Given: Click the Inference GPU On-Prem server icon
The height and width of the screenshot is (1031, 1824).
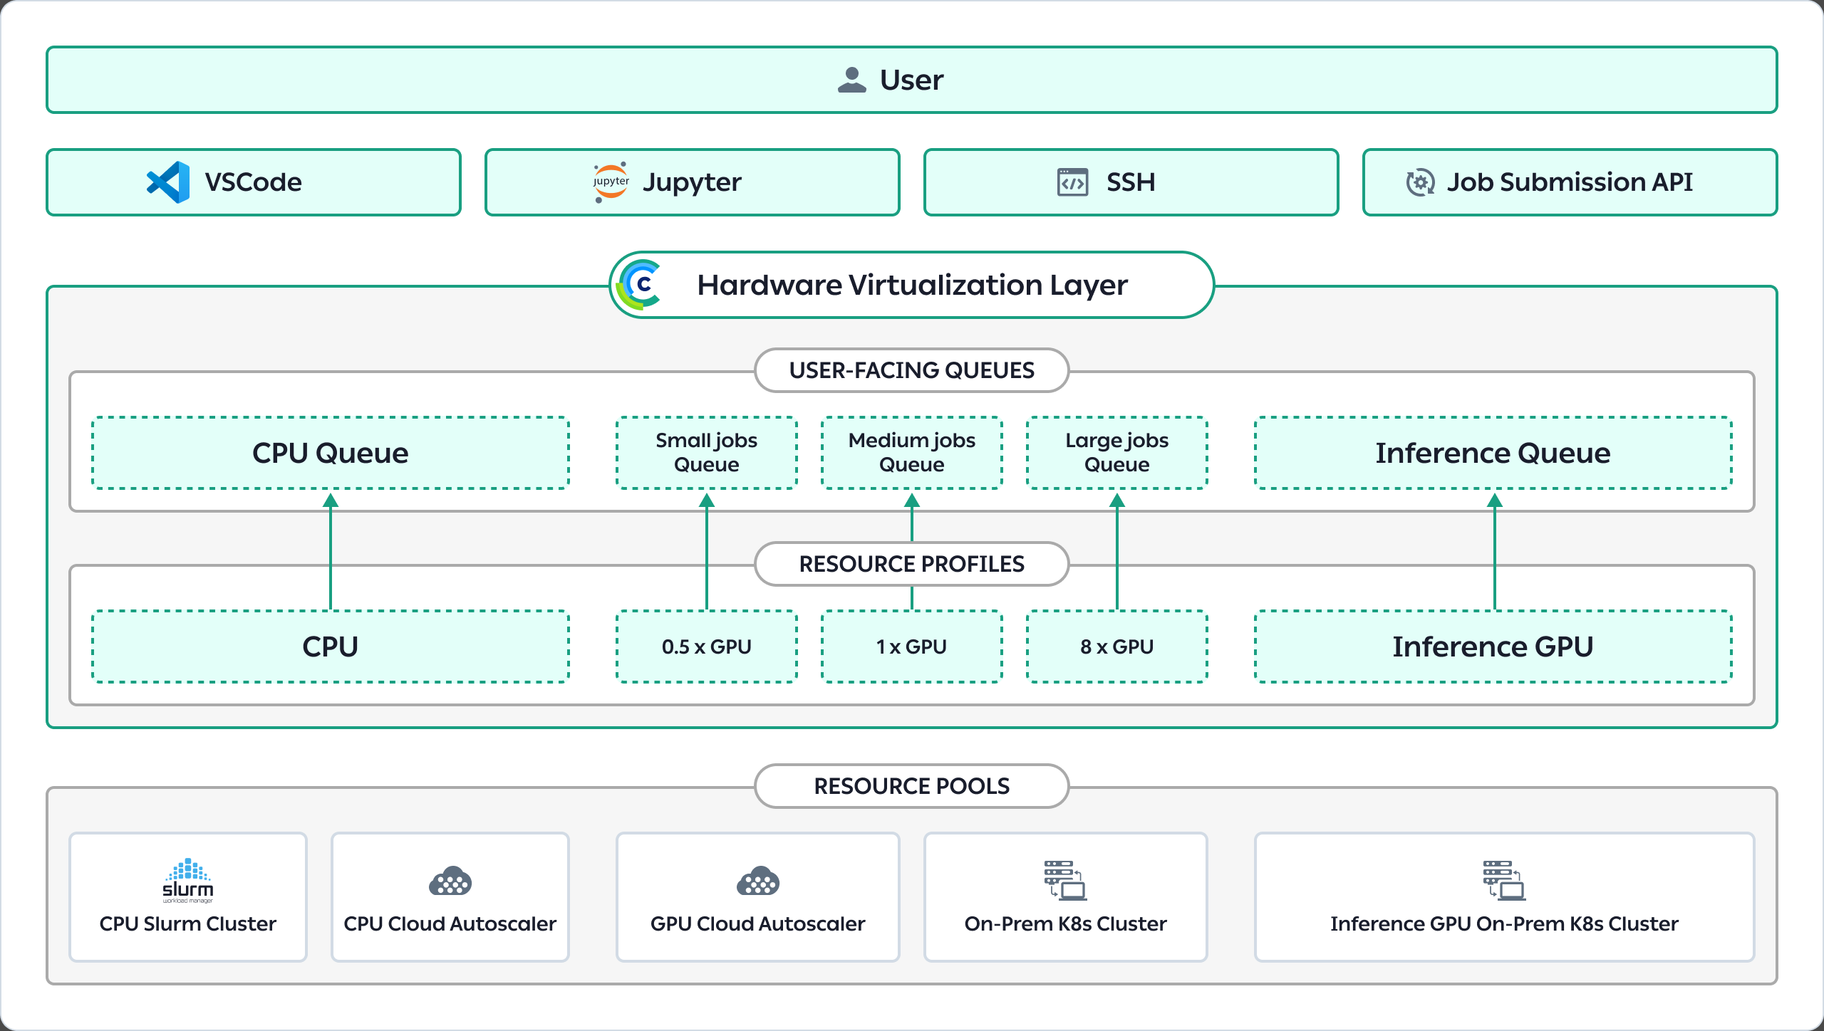Looking at the screenshot, I should coord(1504,881).
